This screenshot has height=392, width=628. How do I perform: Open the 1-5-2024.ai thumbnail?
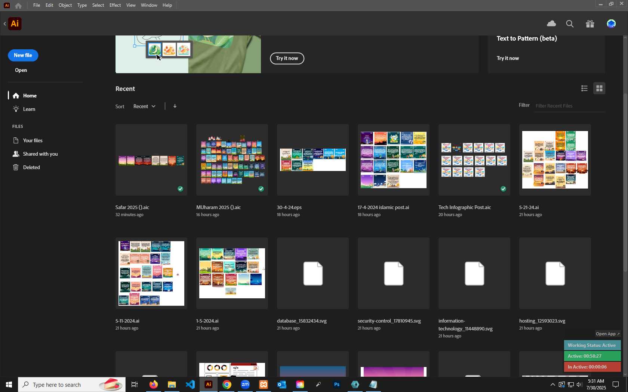pyautogui.click(x=232, y=273)
